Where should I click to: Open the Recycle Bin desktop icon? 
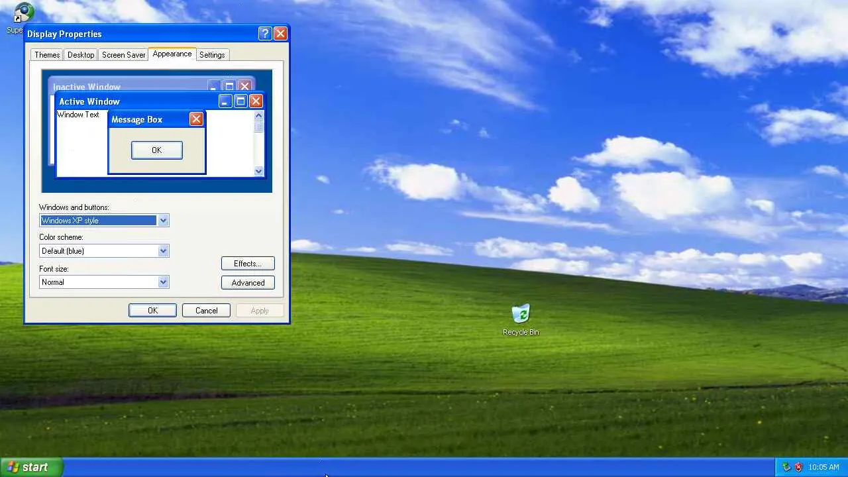tap(521, 320)
